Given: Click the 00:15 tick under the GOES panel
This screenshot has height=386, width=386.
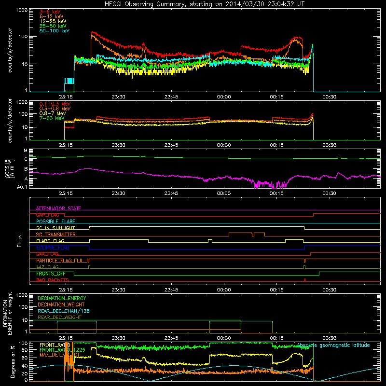Looking at the screenshot, I should click(x=276, y=193).
